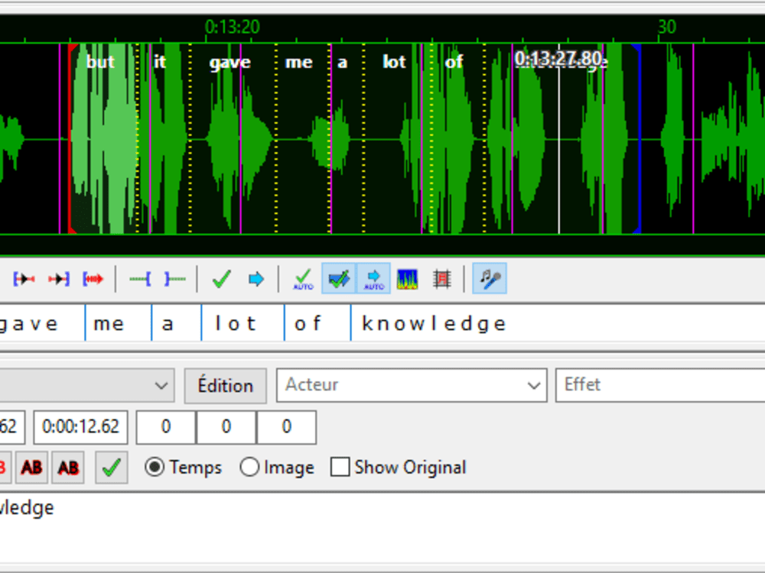Click the 'lot' label on the waveform
Screen dimensions: 765x573
394,62
